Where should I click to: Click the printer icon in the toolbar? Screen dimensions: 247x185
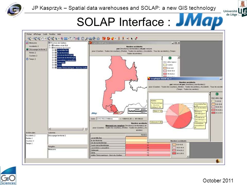(98, 39)
